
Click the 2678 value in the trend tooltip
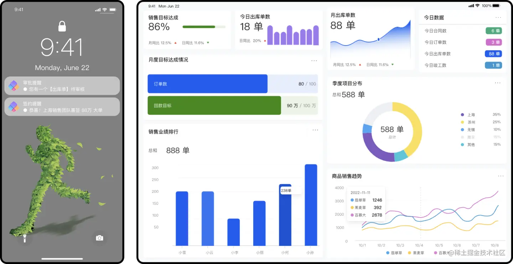pyautogui.click(x=377, y=215)
